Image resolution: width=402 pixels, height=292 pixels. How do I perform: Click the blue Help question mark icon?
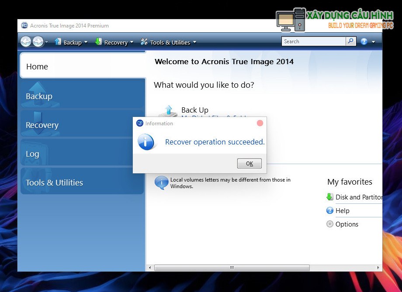pyautogui.click(x=364, y=42)
